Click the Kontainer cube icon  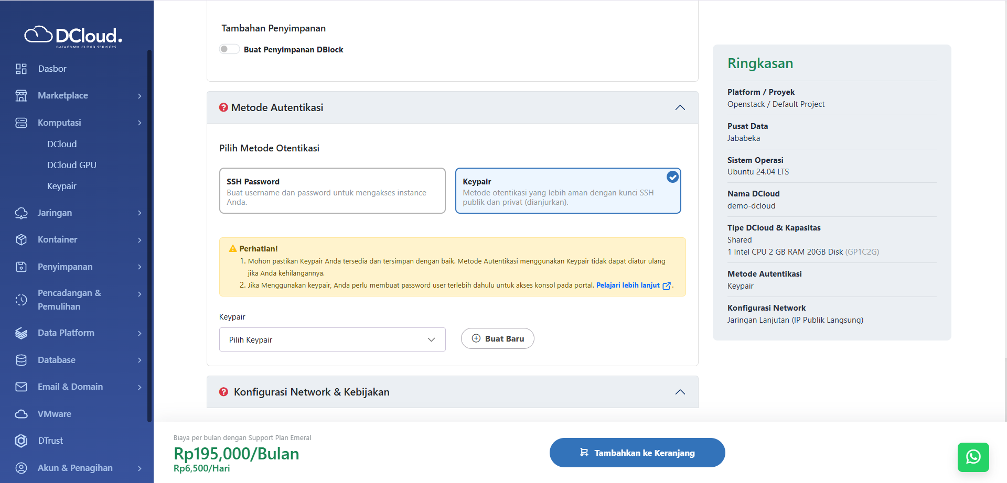(x=21, y=239)
